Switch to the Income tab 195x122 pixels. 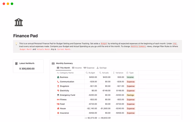click(x=77, y=68)
